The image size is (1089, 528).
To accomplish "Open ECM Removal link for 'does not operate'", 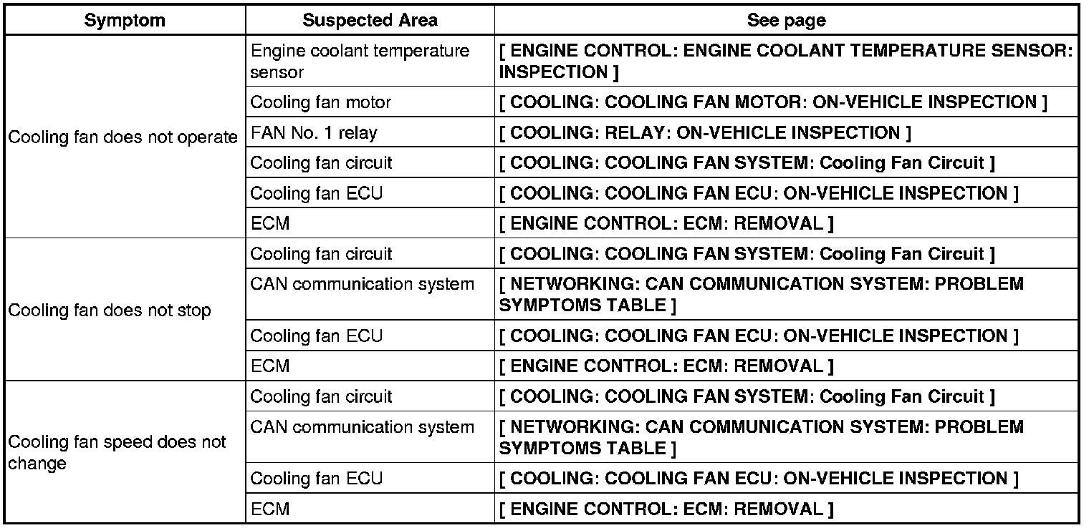I will (666, 223).
